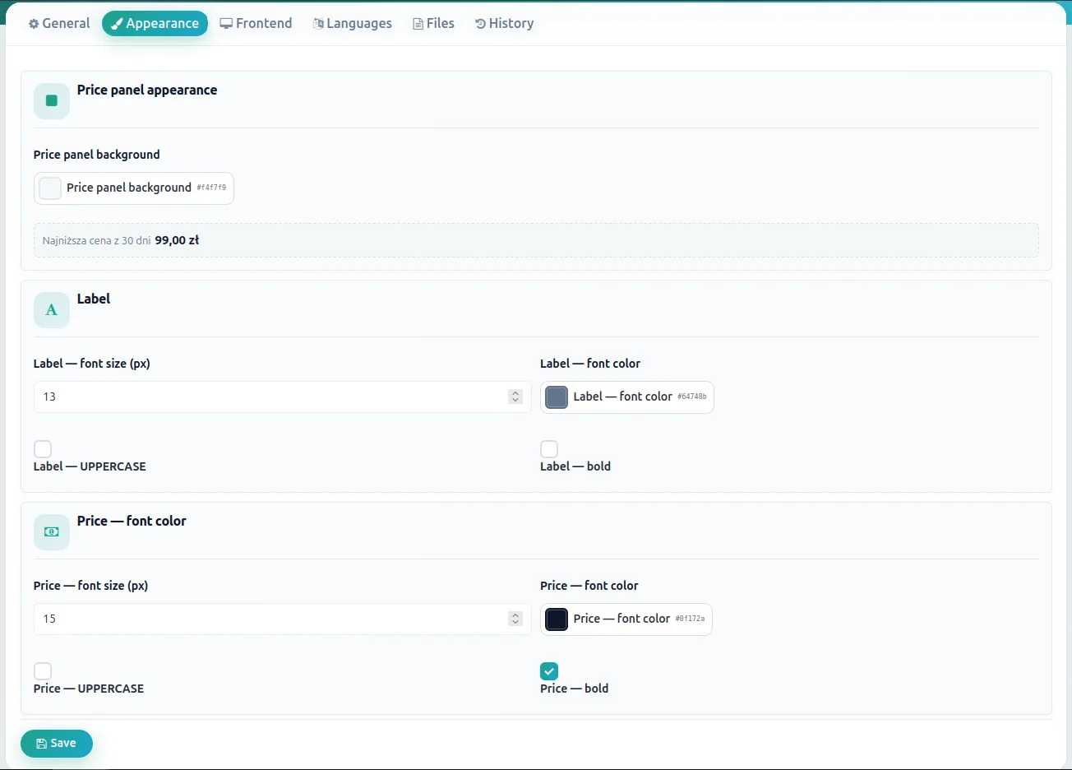The width and height of the screenshot is (1072, 770).
Task: Click the Label section letter A icon
Action: (52, 310)
